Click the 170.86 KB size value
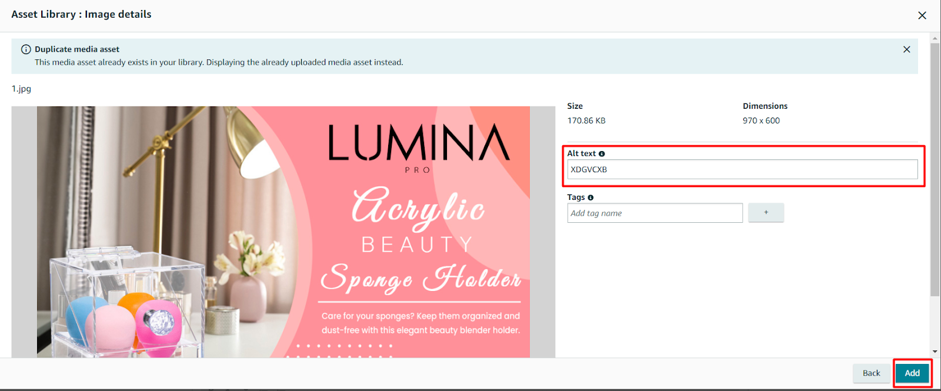This screenshot has width=941, height=391. 586,121
